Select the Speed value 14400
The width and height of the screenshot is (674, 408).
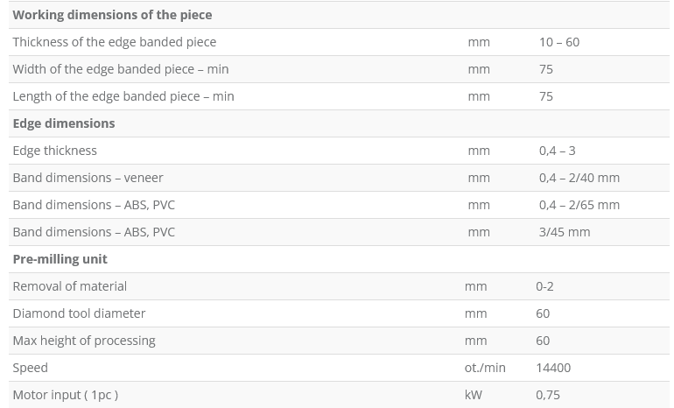pos(553,368)
